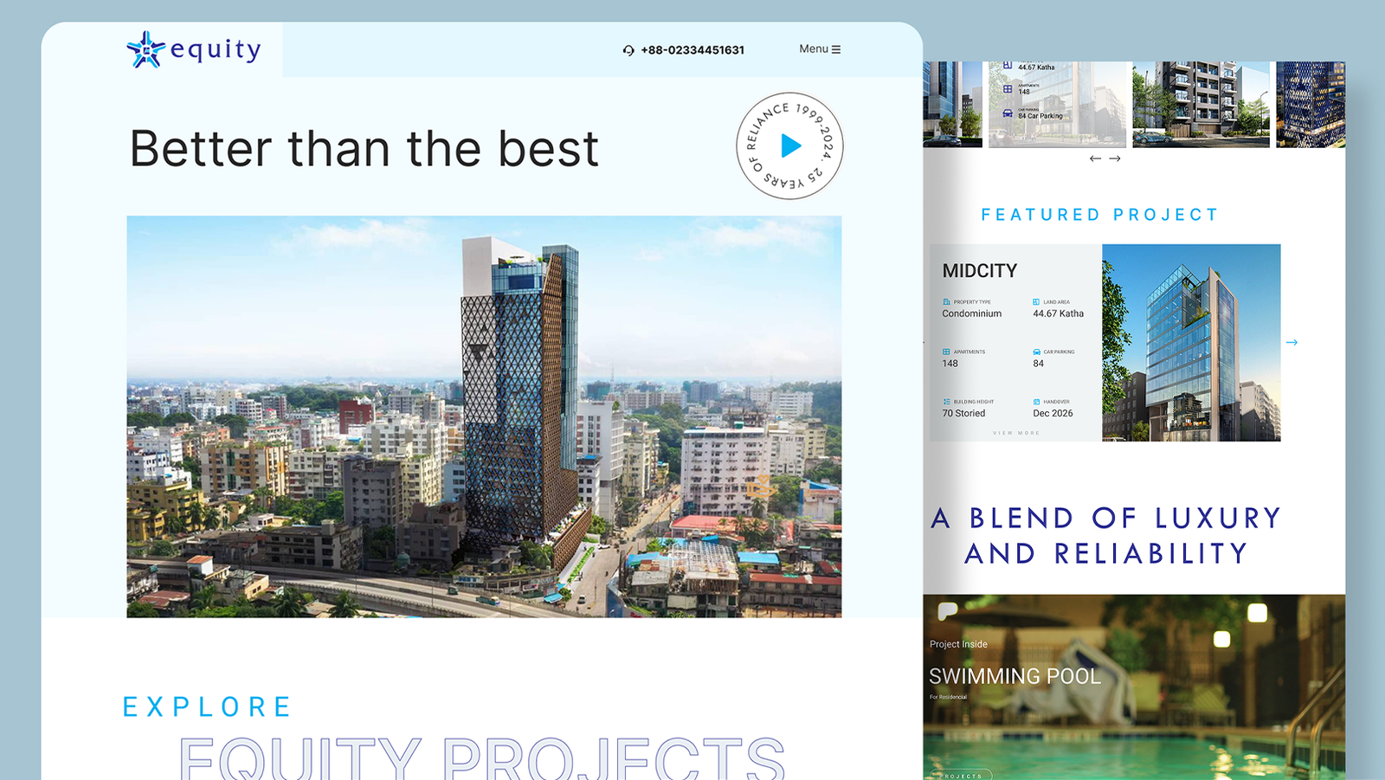
Task: Click the 'Project Inside' label
Action: pyautogui.click(x=958, y=644)
